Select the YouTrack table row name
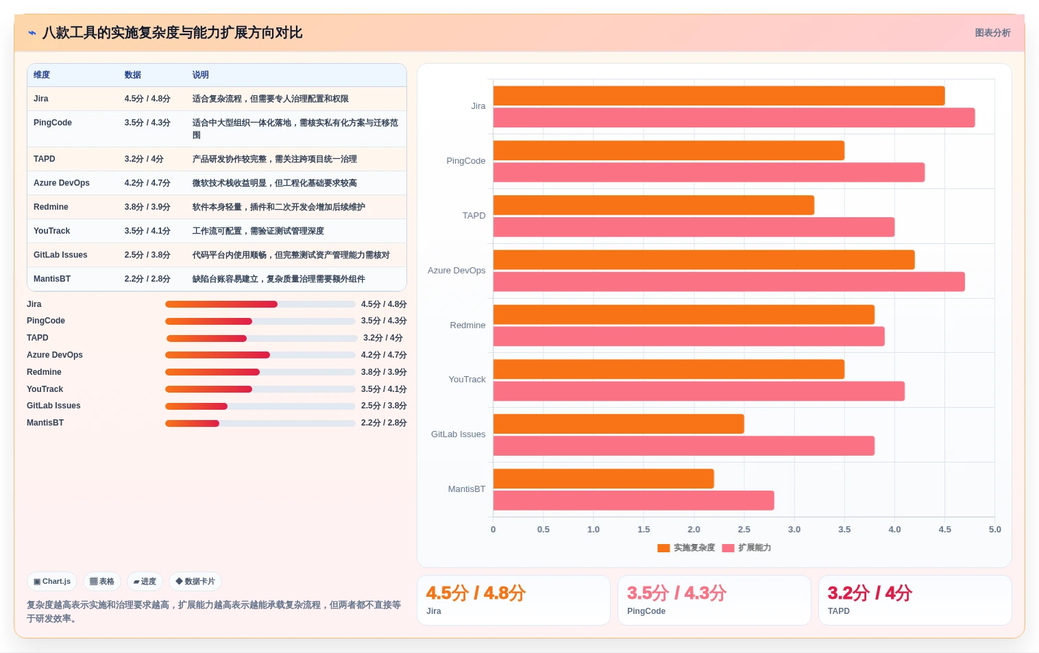1039x653 pixels. click(x=52, y=231)
